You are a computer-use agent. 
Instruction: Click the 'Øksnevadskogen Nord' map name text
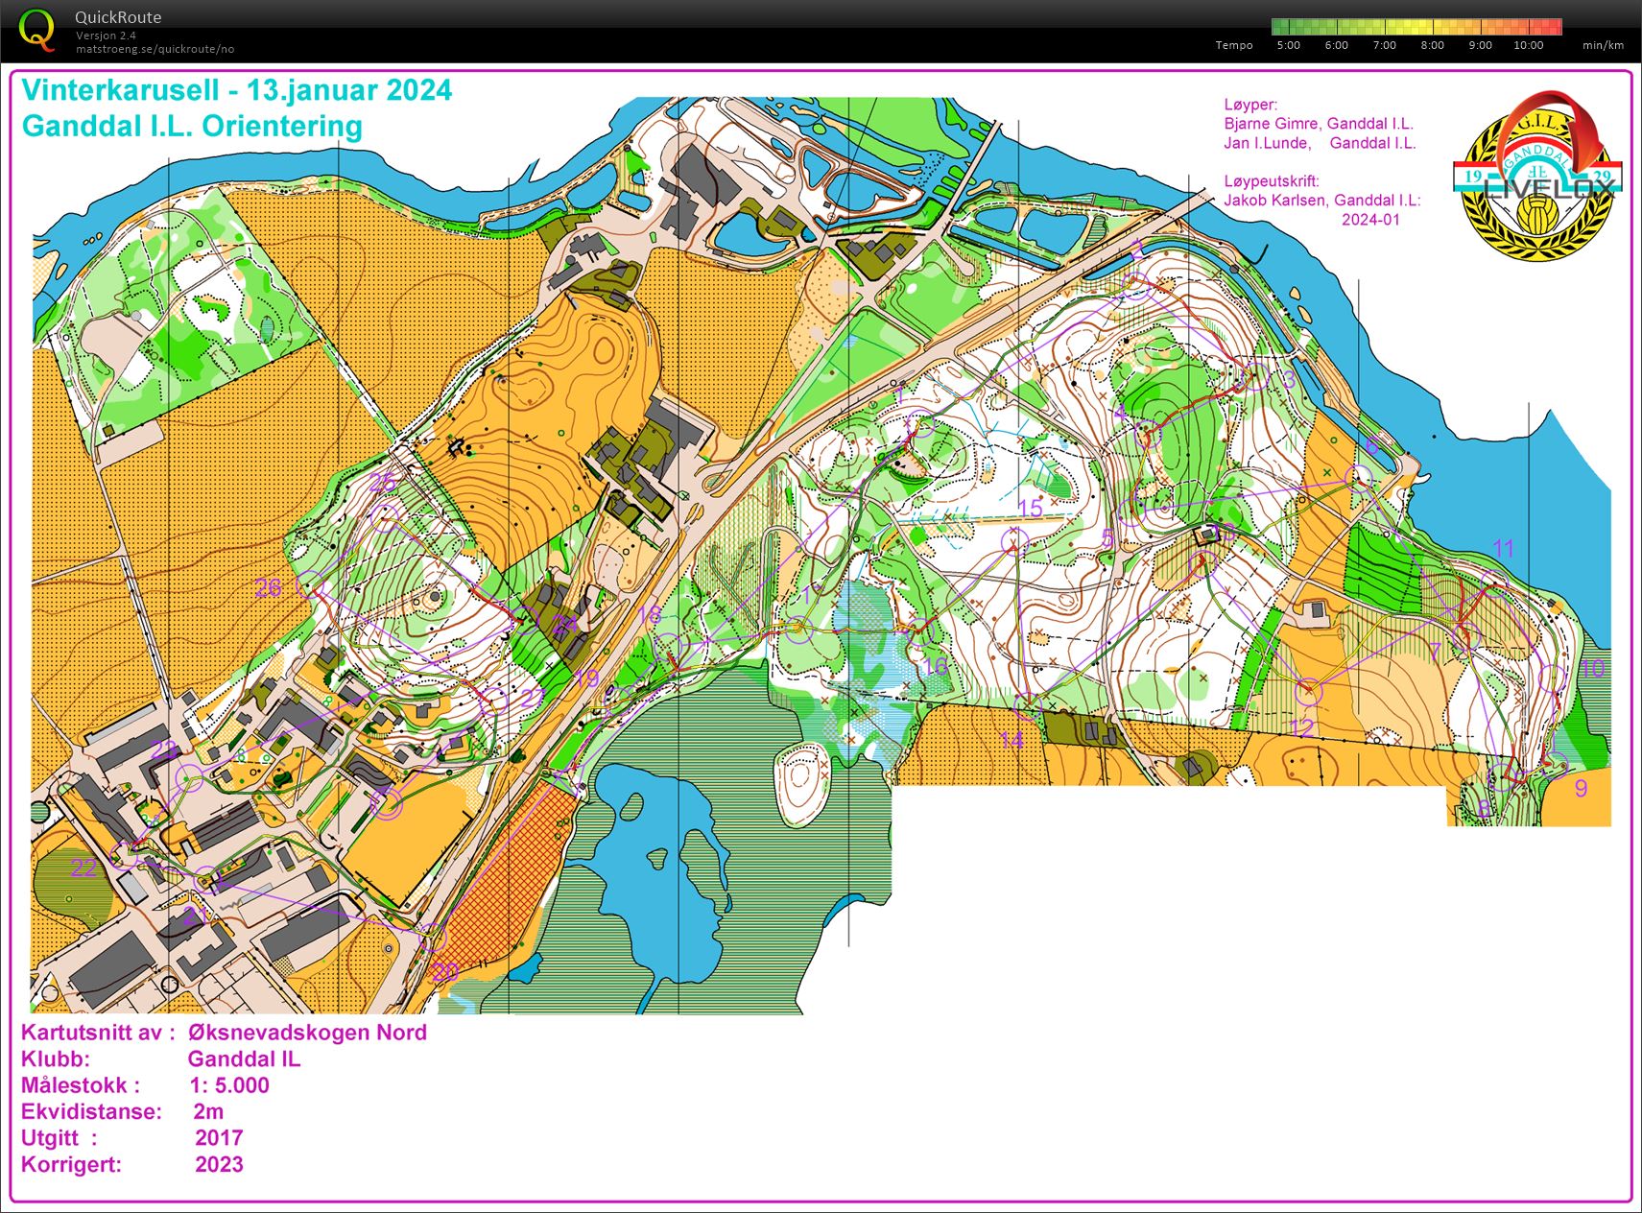click(307, 1033)
